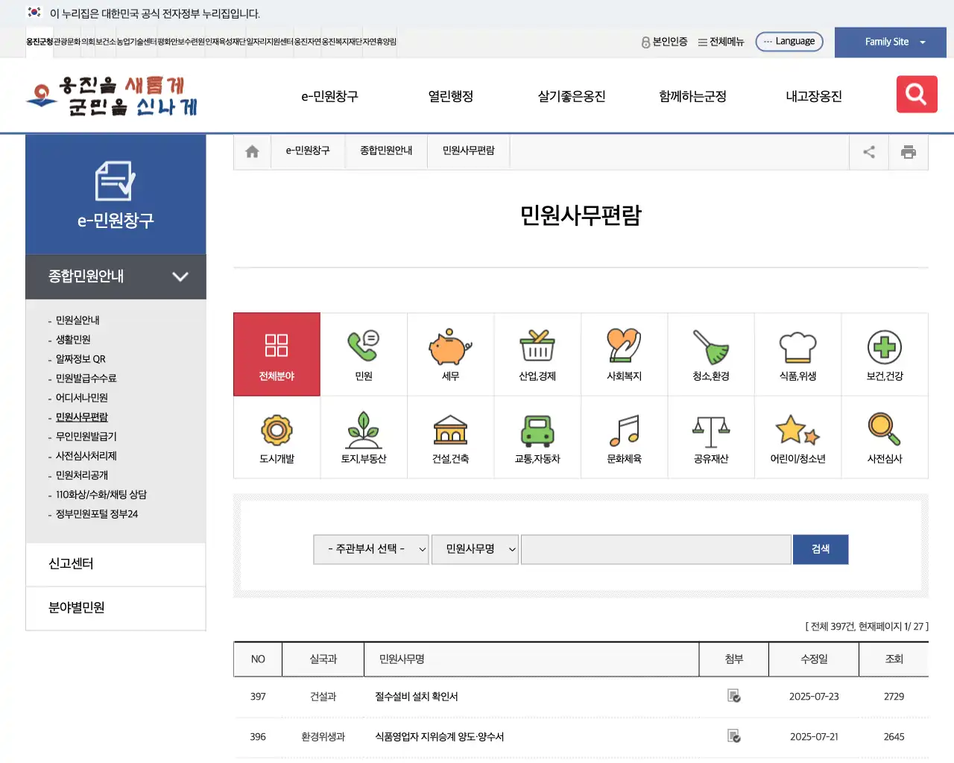Open the 주관부서 선택 dropdown

coord(370,549)
